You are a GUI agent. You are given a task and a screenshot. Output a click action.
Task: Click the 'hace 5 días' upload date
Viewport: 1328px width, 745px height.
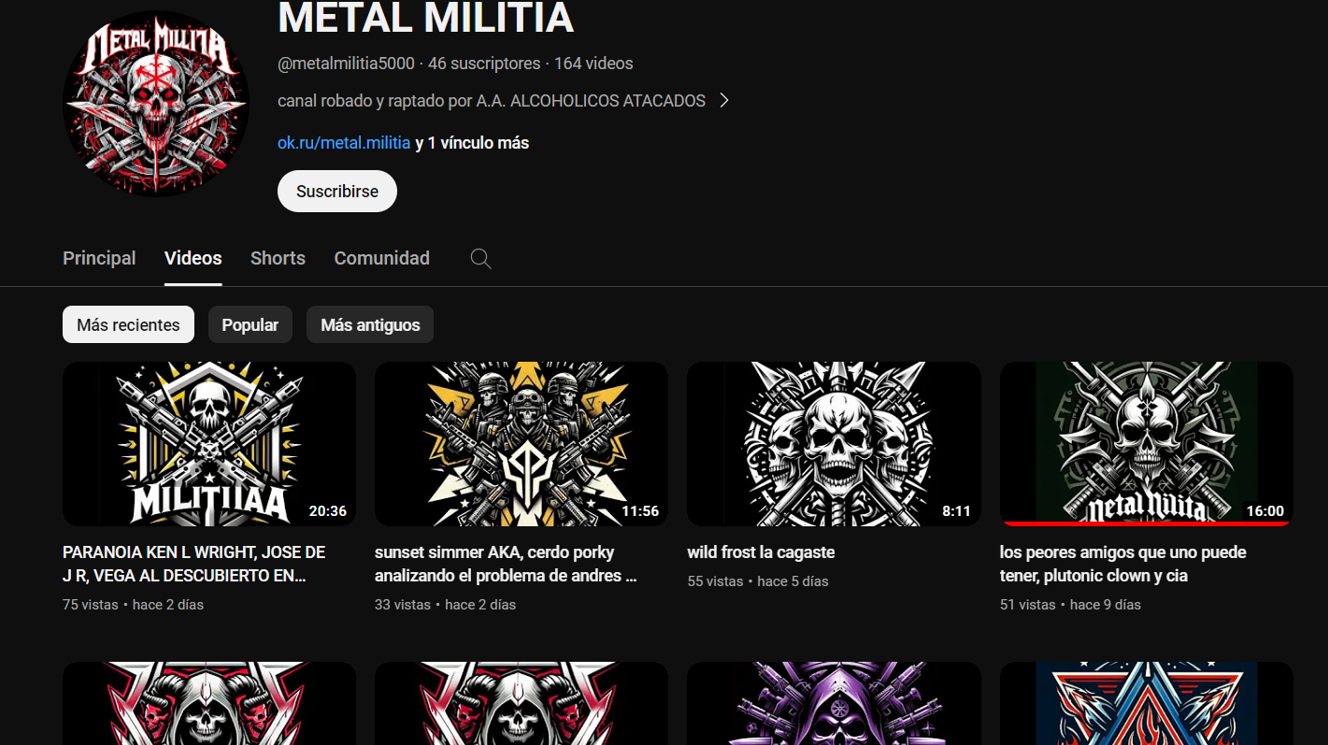(x=793, y=581)
